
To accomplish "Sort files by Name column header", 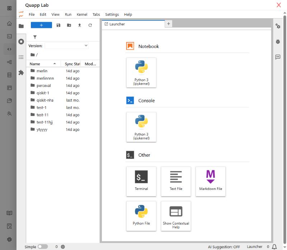I will (43, 64).
